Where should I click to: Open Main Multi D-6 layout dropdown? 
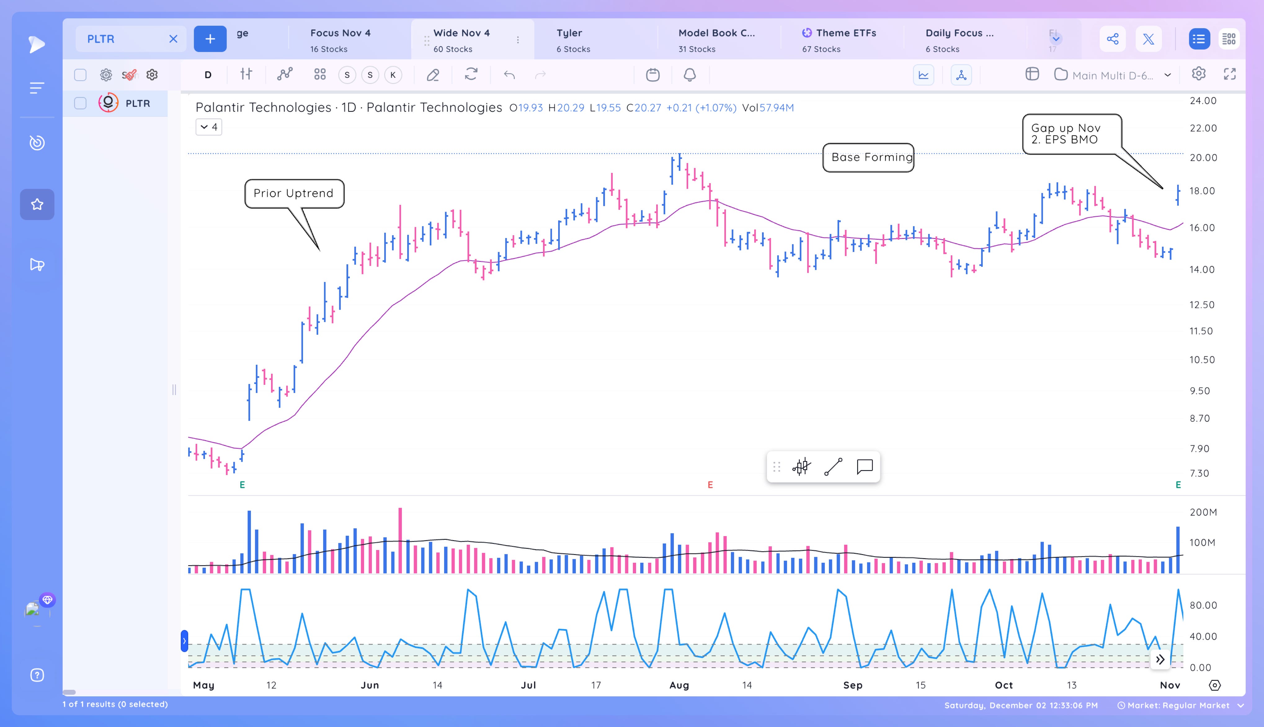coord(1113,75)
